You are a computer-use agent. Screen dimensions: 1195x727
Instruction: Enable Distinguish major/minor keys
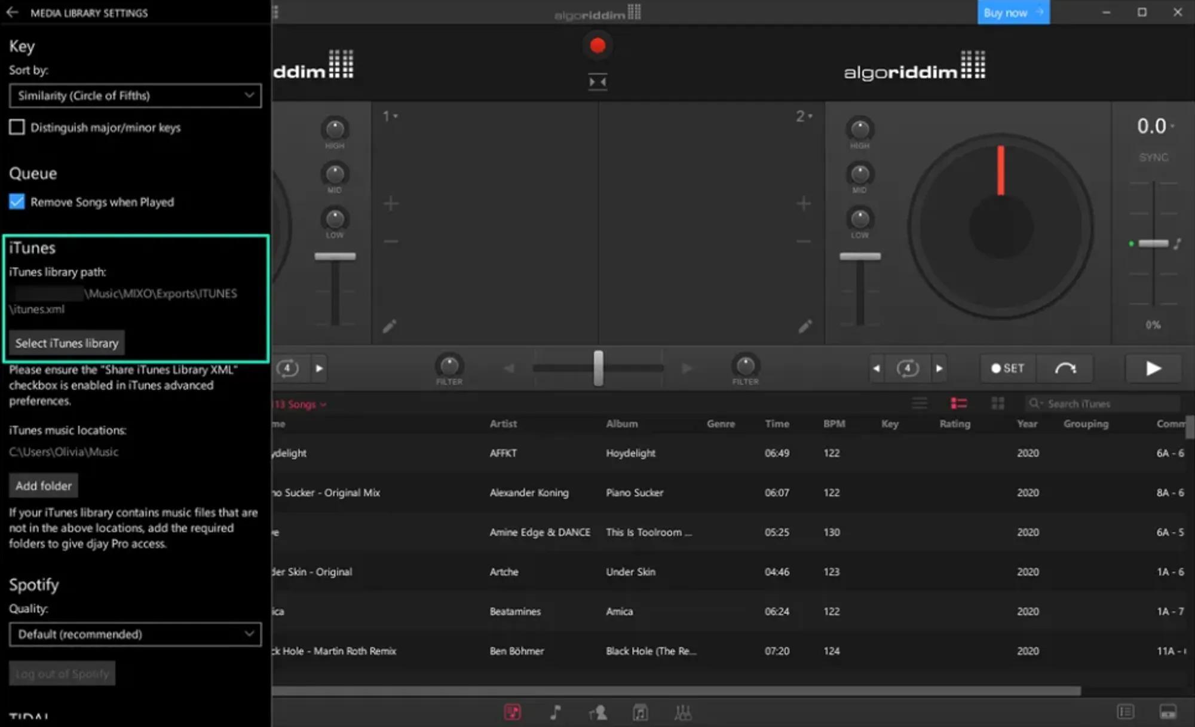16,127
